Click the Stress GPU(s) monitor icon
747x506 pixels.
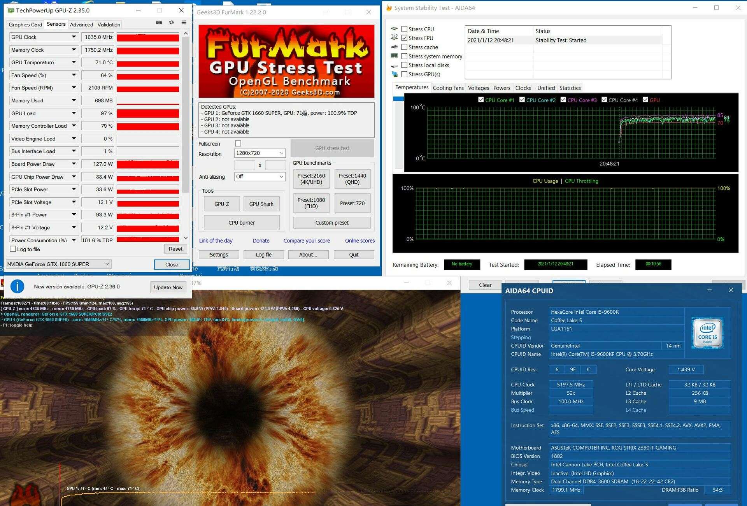394,74
